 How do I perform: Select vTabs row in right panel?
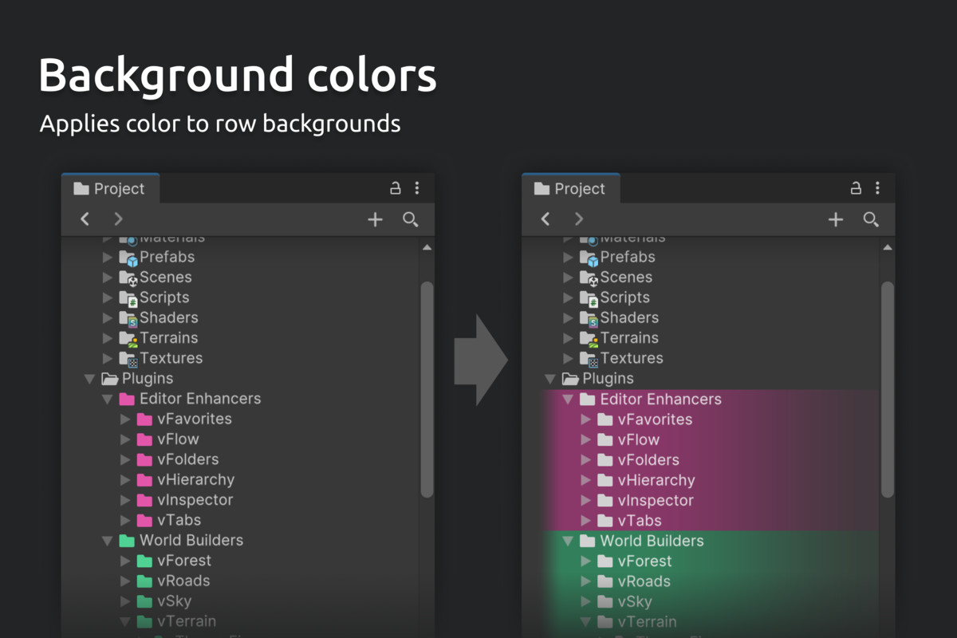[x=701, y=521]
